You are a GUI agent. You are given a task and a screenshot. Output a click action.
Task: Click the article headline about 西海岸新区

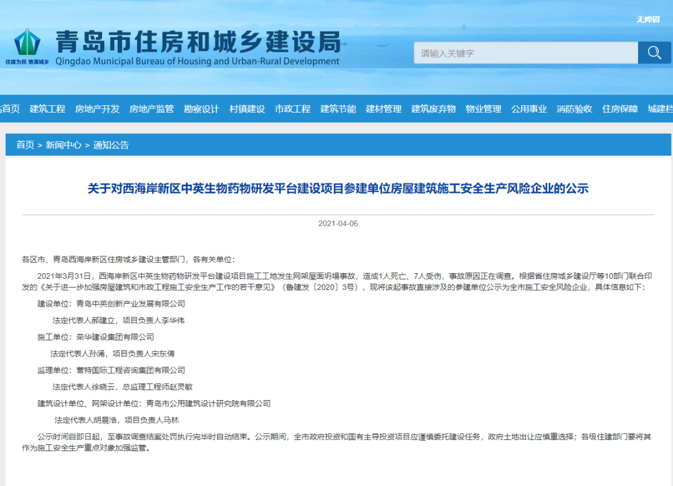coord(338,189)
